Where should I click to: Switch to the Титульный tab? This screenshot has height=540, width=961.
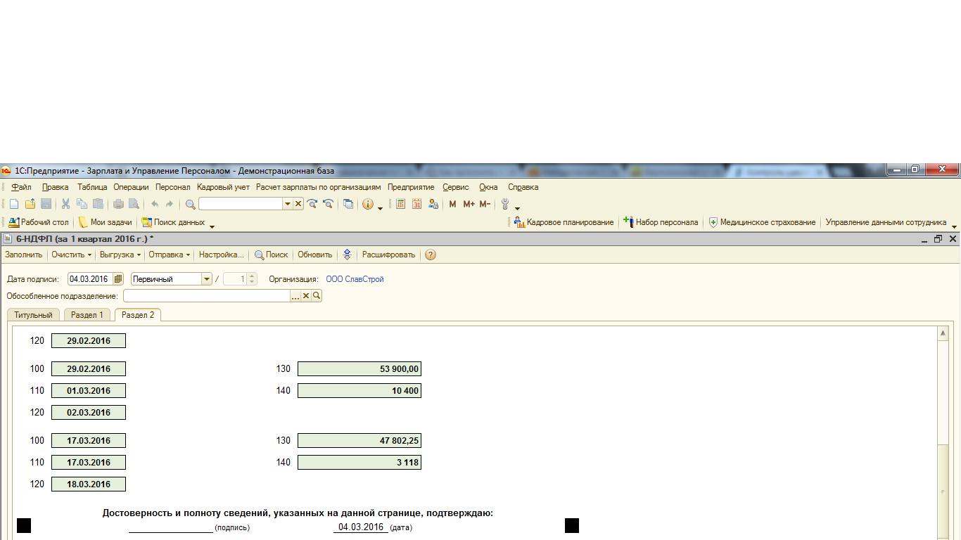(33, 315)
